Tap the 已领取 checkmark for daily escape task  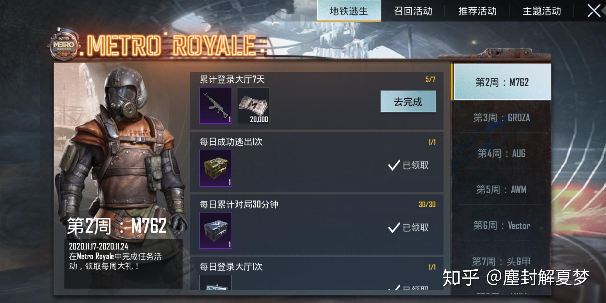coord(408,165)
